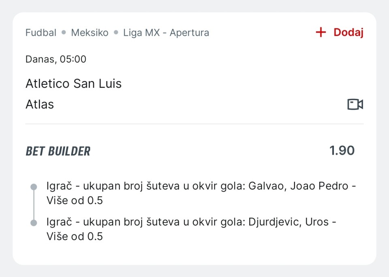389x277 pixels.
Task: Click the separator dot between Fudbal and Meksiko
Action: coord(64,33)
